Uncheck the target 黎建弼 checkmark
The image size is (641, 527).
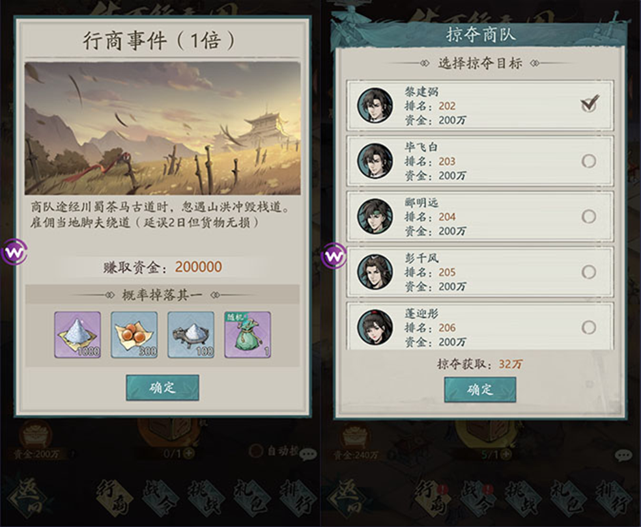[589, 103]
